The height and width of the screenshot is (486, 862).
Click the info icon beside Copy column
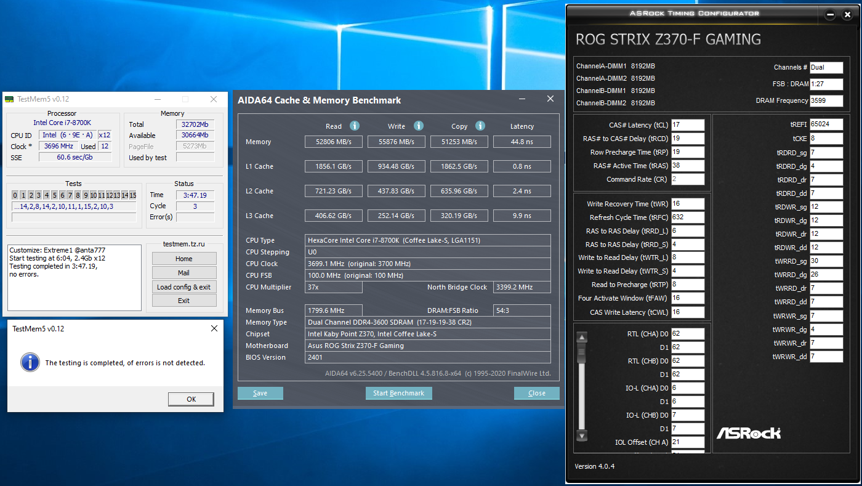coord(481,126)
